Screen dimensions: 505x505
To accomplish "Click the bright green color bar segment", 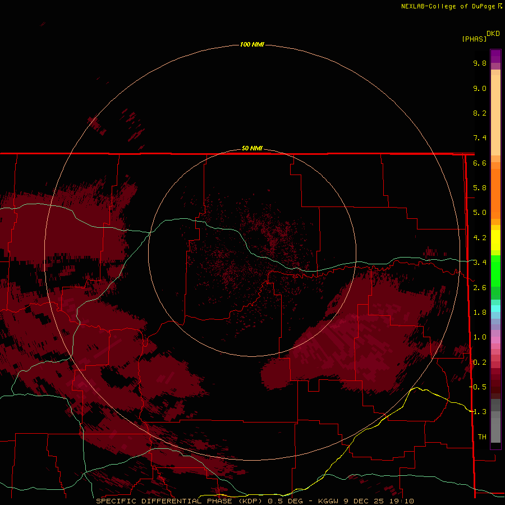I will [495, 270].
